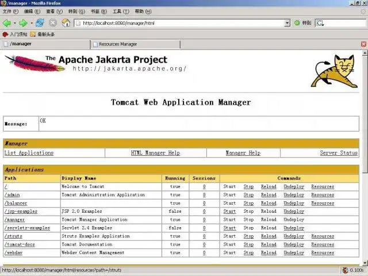Click the address bar URL field
368x276 pixels.
pyautogui.click(x=179, y=23)
